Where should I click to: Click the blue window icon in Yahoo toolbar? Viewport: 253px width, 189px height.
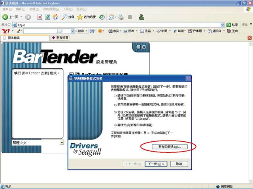pos(92,31)
